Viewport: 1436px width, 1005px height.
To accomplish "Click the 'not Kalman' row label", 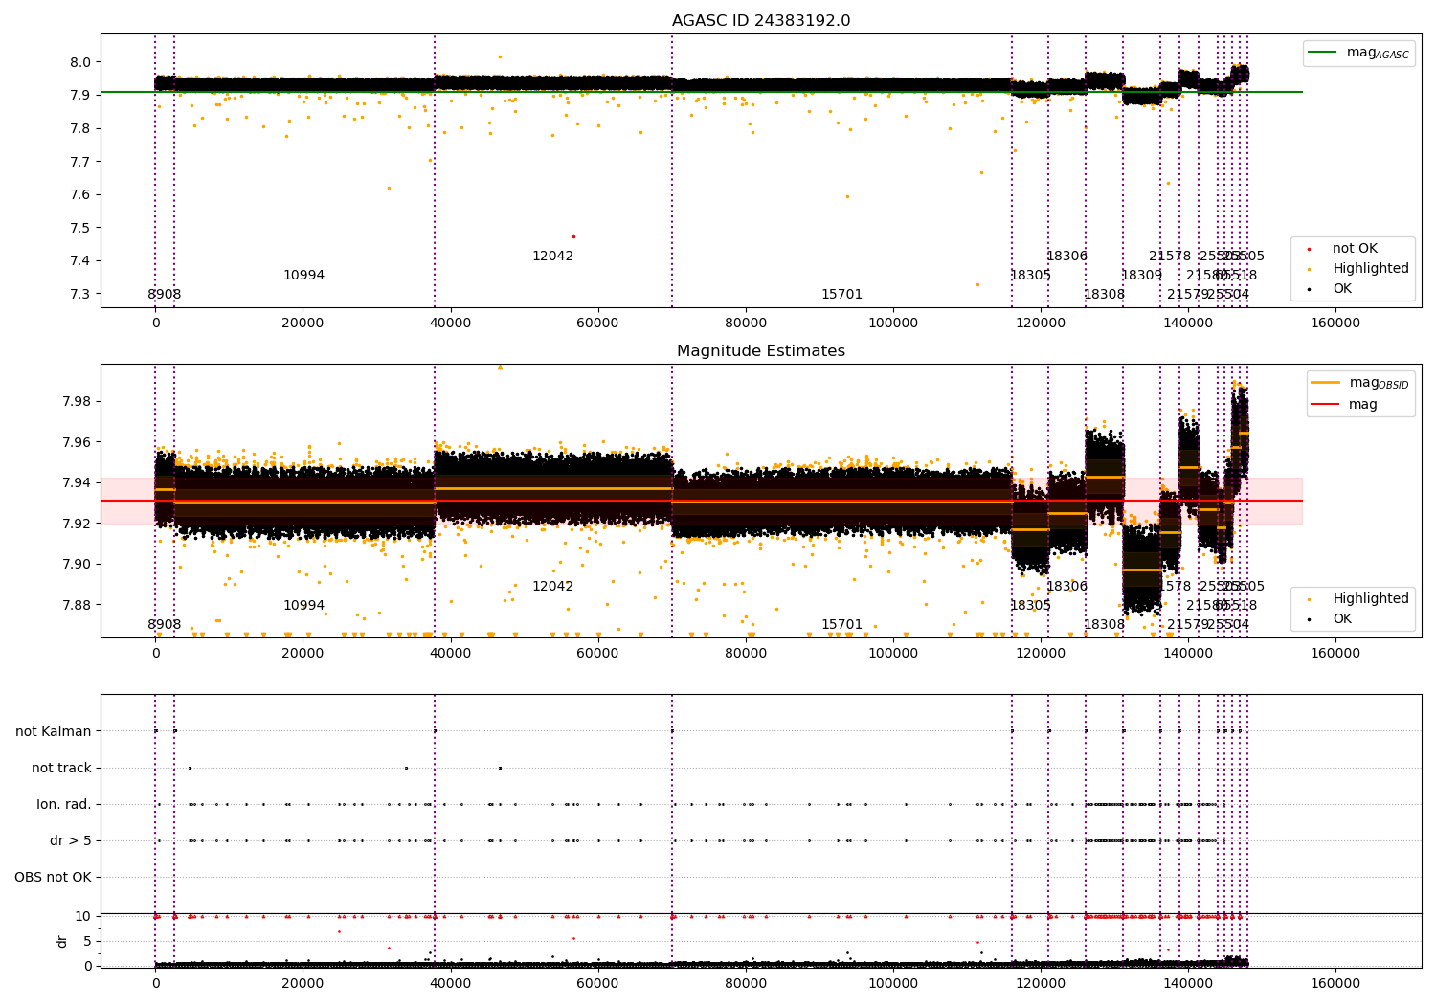I will coord(54,731).
